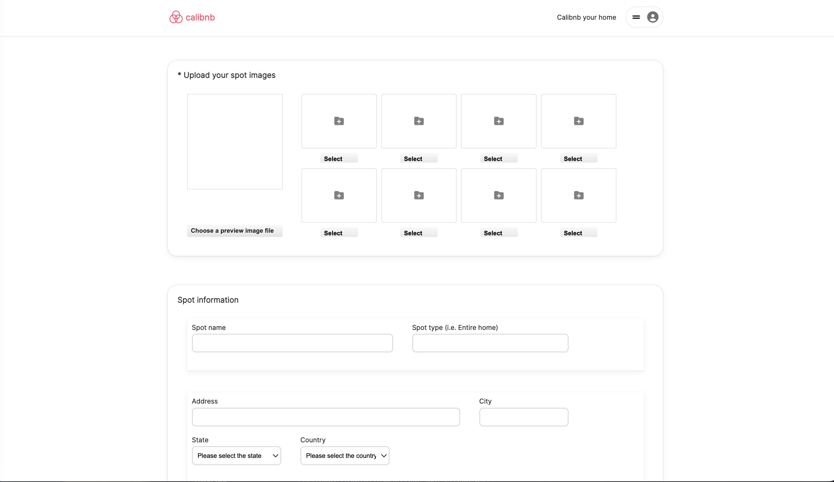This screenshot has width=834, height=482.
Task: Open the Country dropdown
Action: click(x=345, y=456)
